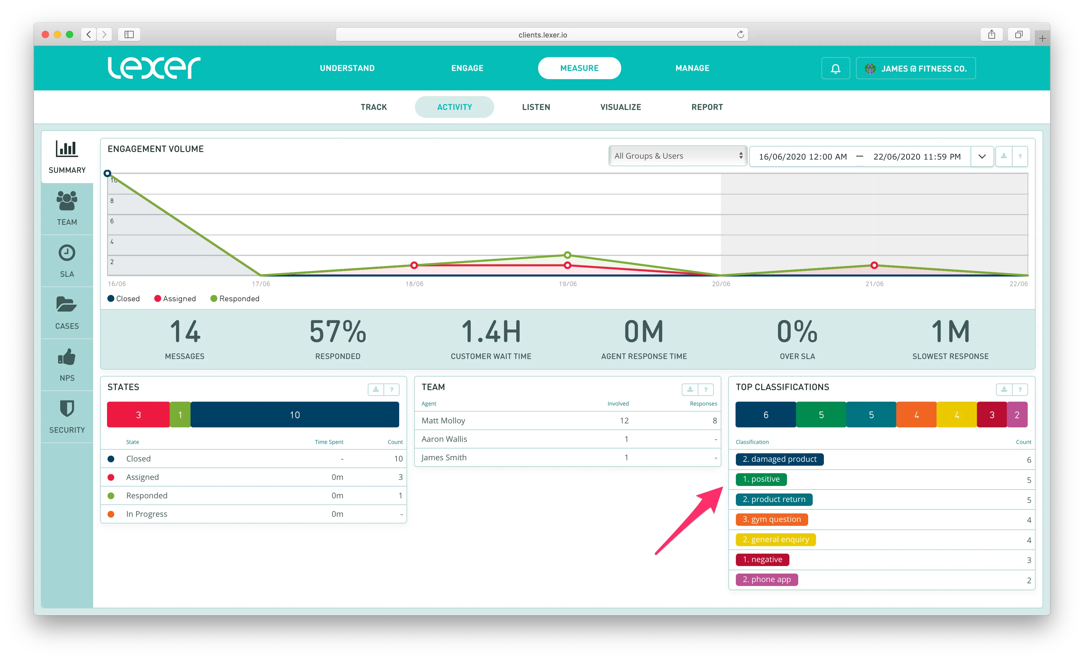Switch to the Understand tab
Screen dimensions: 1084x660
(347, 68)
